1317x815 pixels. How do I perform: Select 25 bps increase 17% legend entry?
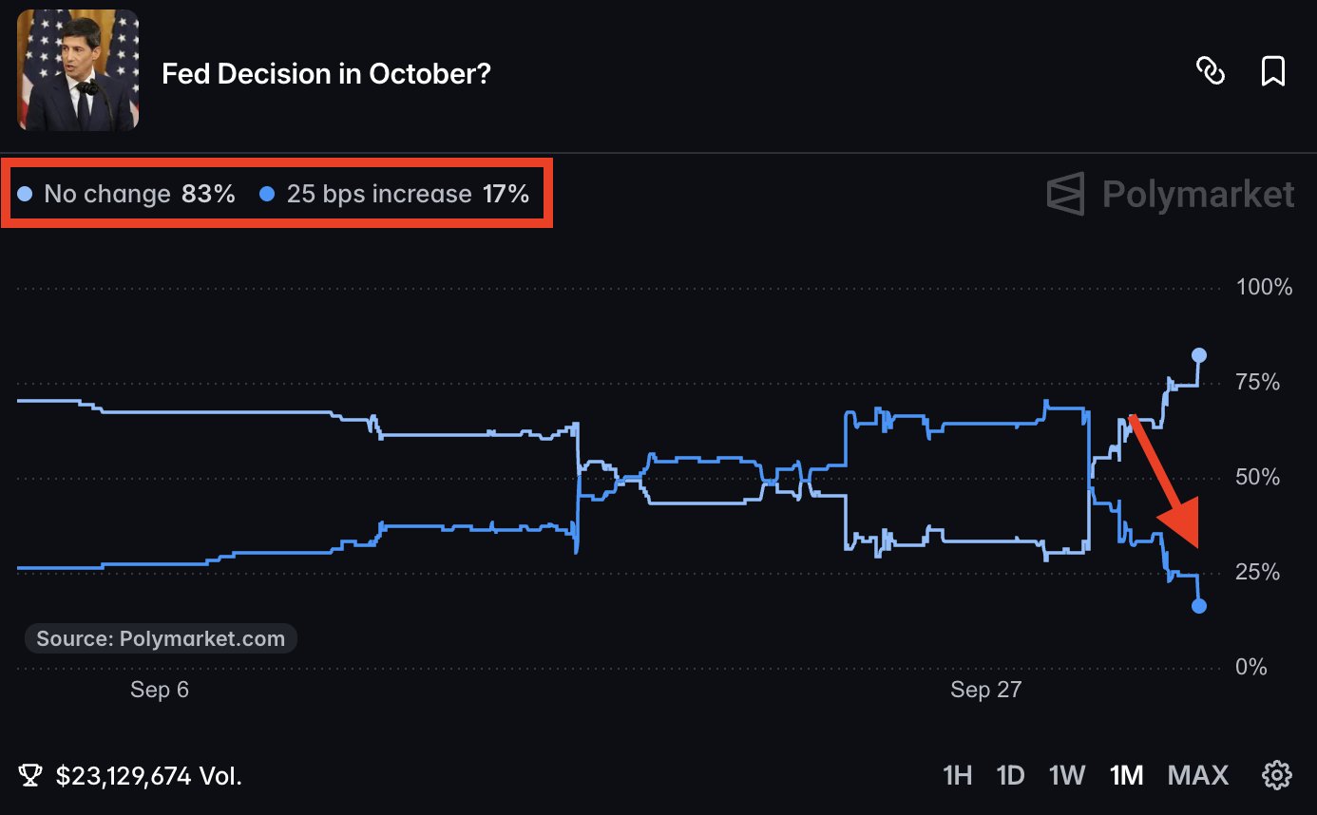coord(394,195)
